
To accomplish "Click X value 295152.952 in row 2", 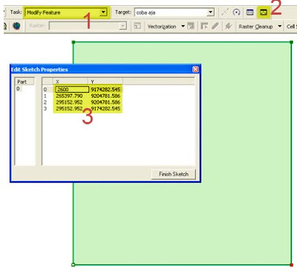I will 69,102.
